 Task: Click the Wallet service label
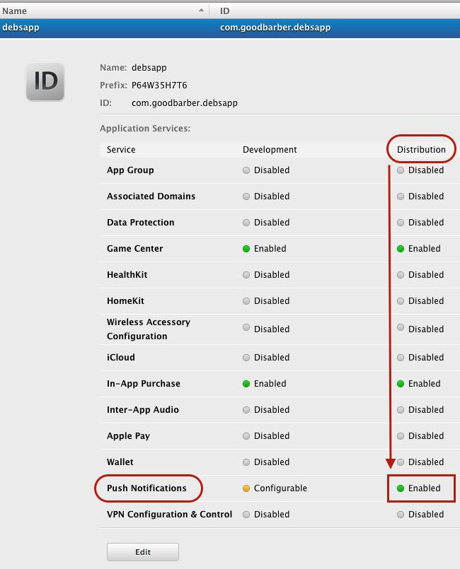click(120, 462)
